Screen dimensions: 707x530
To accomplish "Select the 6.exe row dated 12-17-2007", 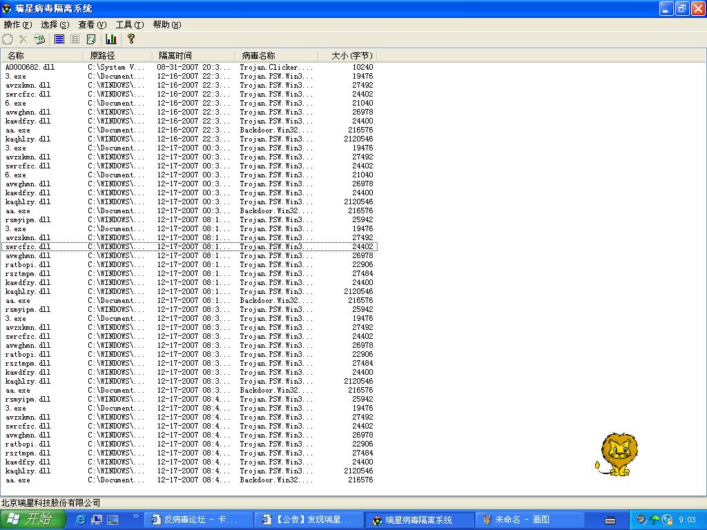I will (x=189, y=175).
